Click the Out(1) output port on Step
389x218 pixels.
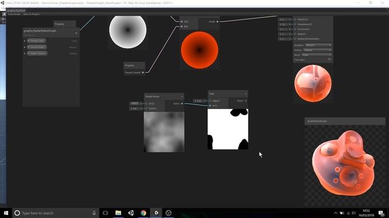coord(246,101)
